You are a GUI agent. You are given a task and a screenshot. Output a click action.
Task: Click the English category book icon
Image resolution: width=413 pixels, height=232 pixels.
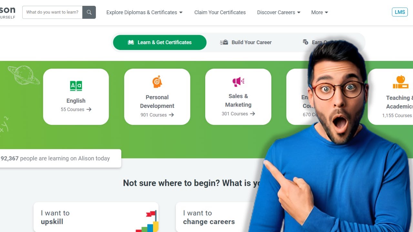click(76, 86)
